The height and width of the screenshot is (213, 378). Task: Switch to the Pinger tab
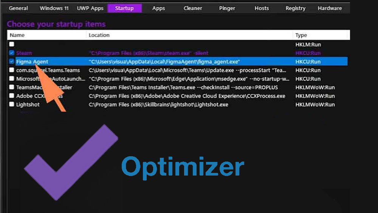[227, 8]
